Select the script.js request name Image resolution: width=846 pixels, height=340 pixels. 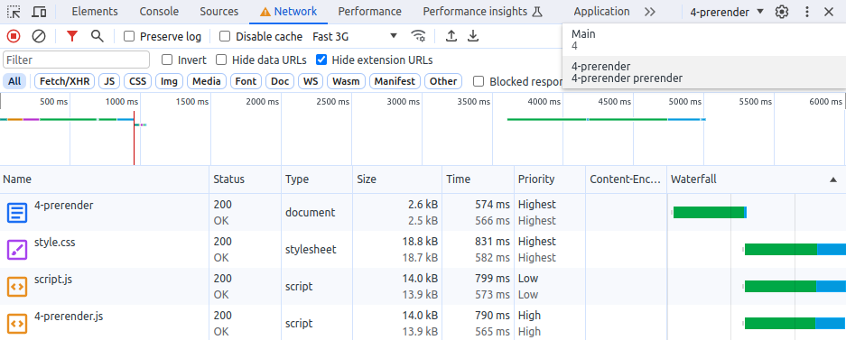pyautogui.click(x=53, y=279)
